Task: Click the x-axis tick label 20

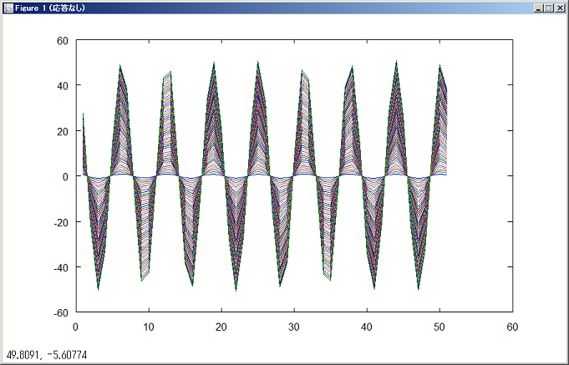Action: (x=221, y=327)
